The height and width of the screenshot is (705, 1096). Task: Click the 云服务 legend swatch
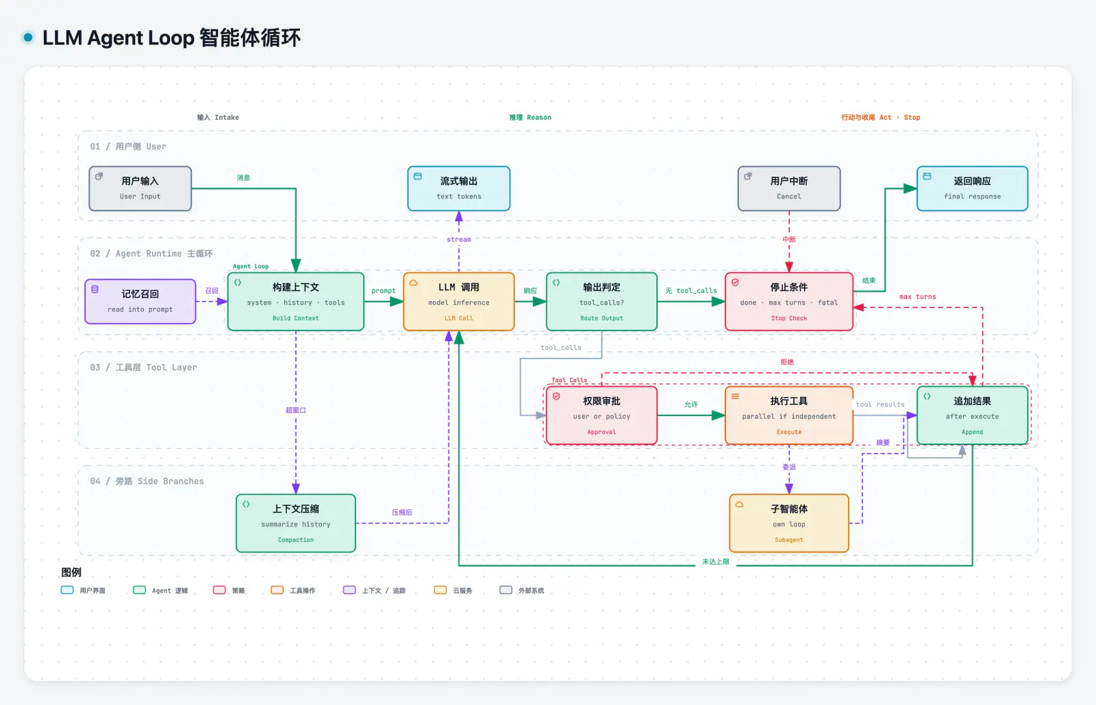pos(440,590)
